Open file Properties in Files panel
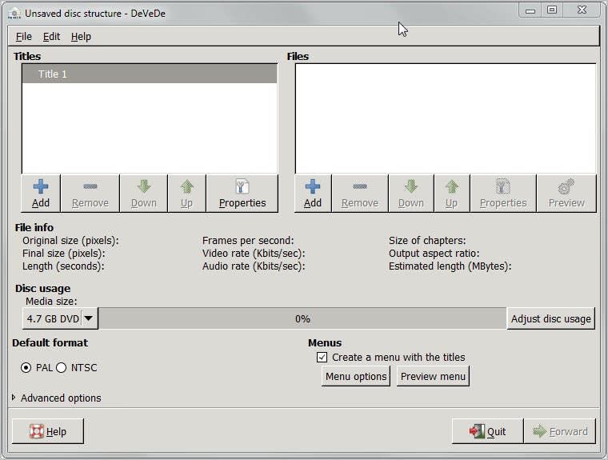The width and height of the screenshot is (608, 460). click(503, 194)
